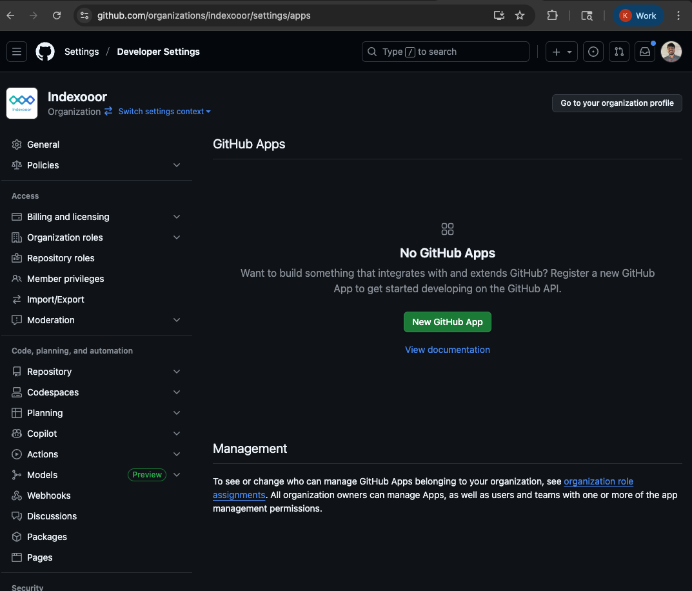692x591 pixels.
Task: Open the notifications inbox icon
Action: (x=645, y=52)
